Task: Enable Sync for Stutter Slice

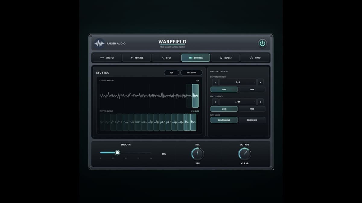Action: click(224, 109)
